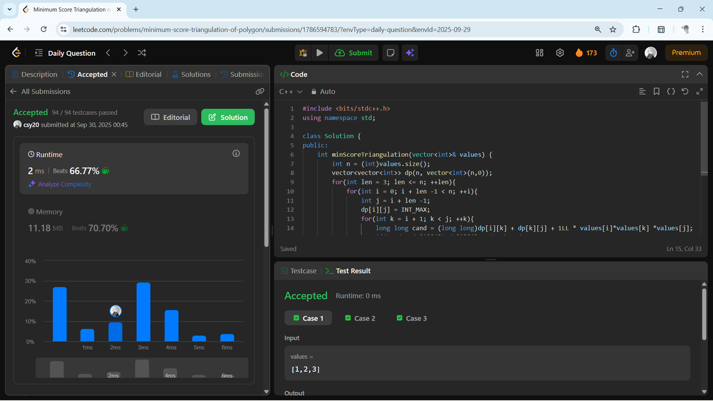Click the address bar URL
This screenshot has height=401, width=713.
(272, 29)
